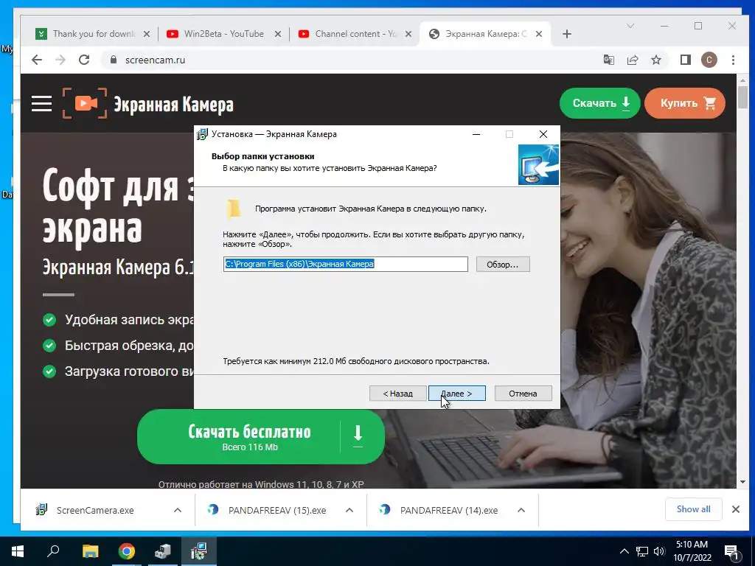Click the large Скачать бесплатно download button
The width and height of the screenshot is (755, 566).
tap(261, 436)
